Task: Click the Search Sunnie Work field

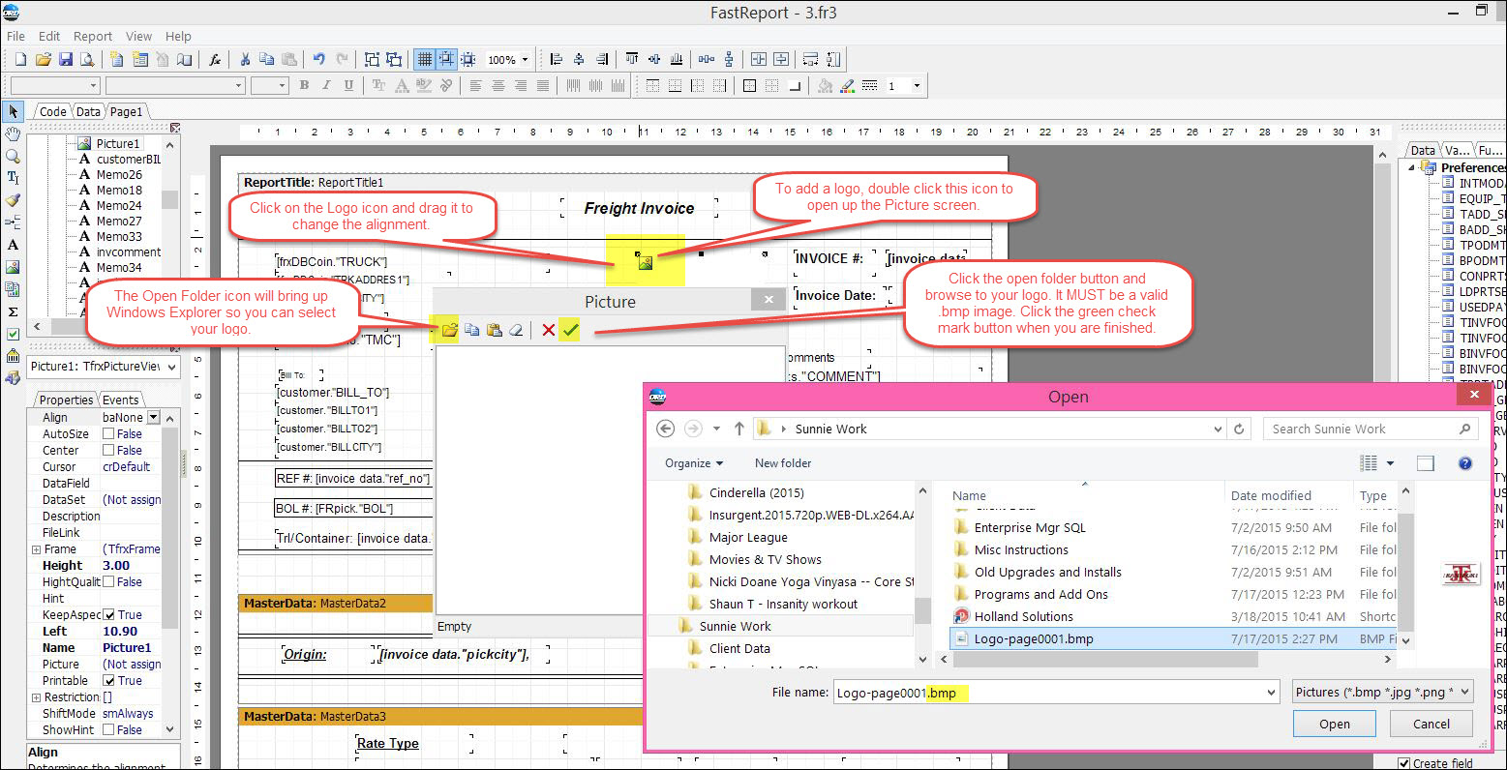Action: click(x=1369, y=429)
